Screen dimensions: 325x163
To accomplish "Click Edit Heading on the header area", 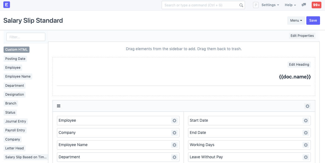I will point(299,65).
